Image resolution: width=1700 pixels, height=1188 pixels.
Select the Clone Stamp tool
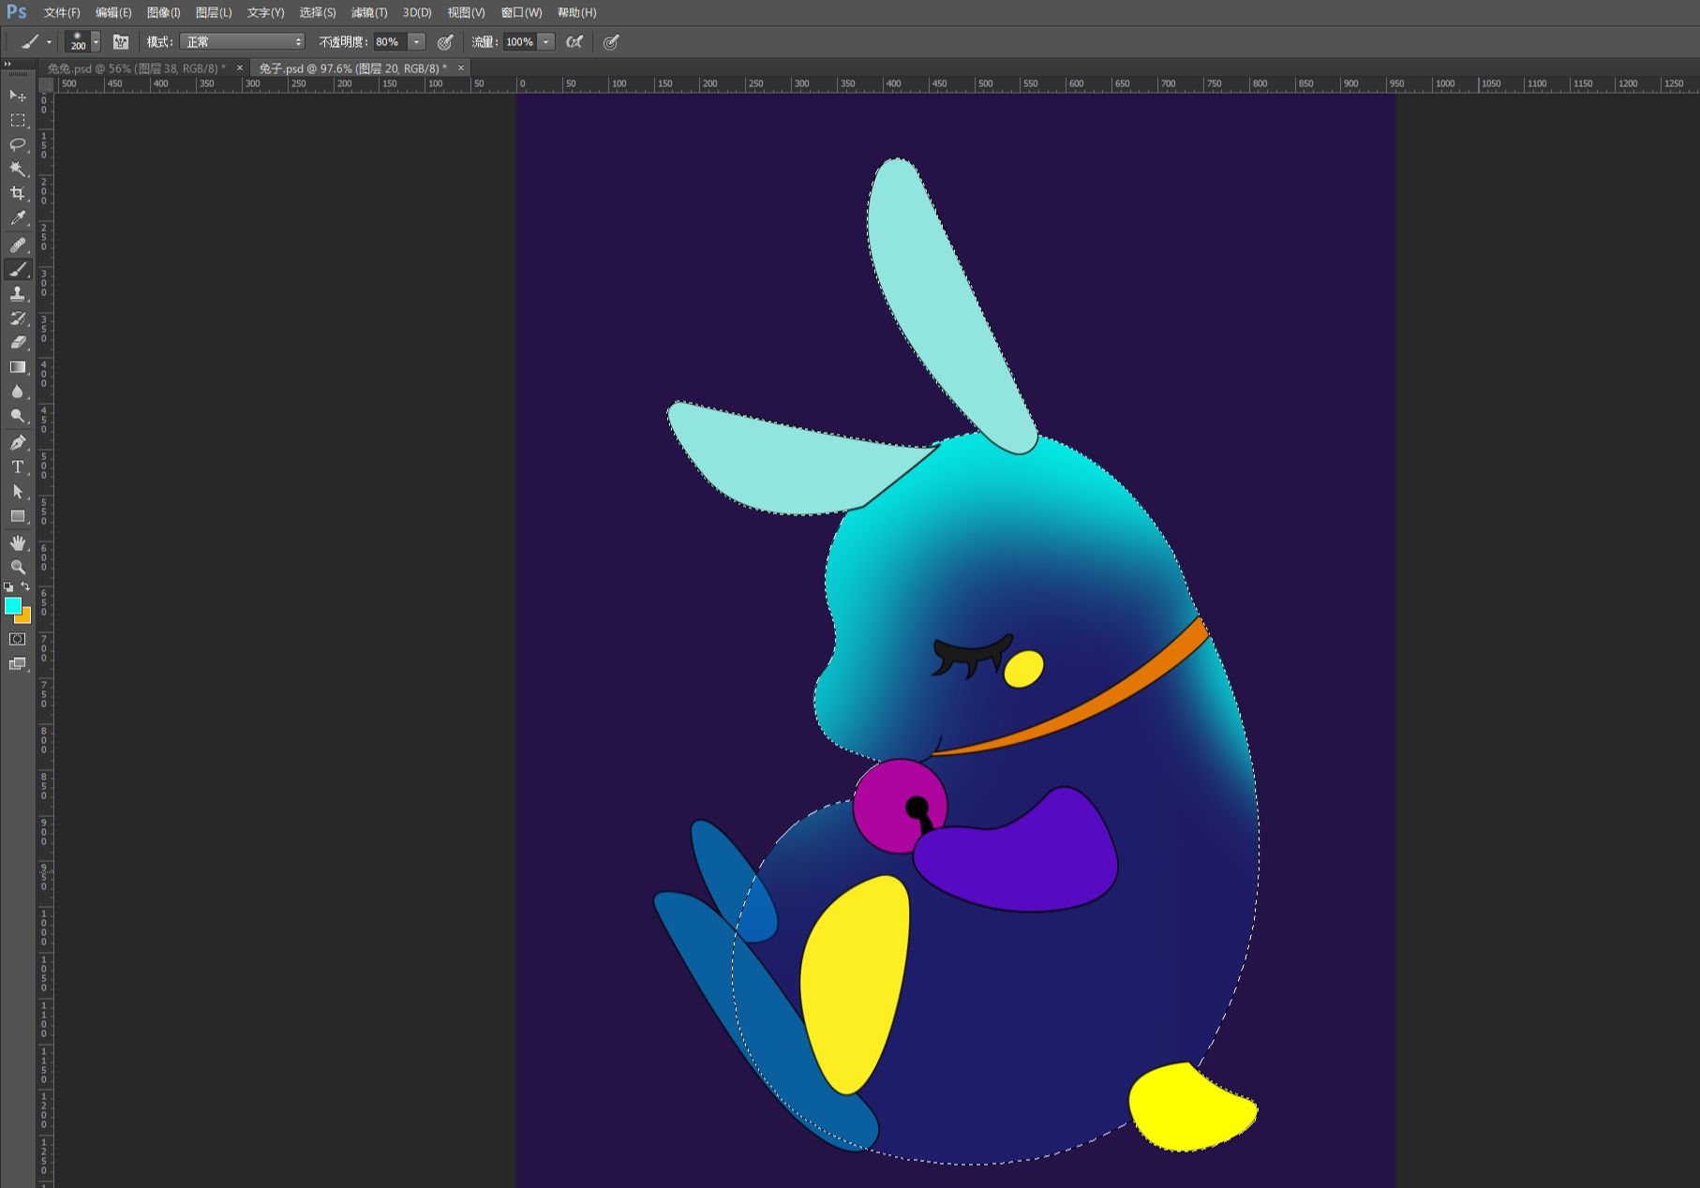click(18, 293)
